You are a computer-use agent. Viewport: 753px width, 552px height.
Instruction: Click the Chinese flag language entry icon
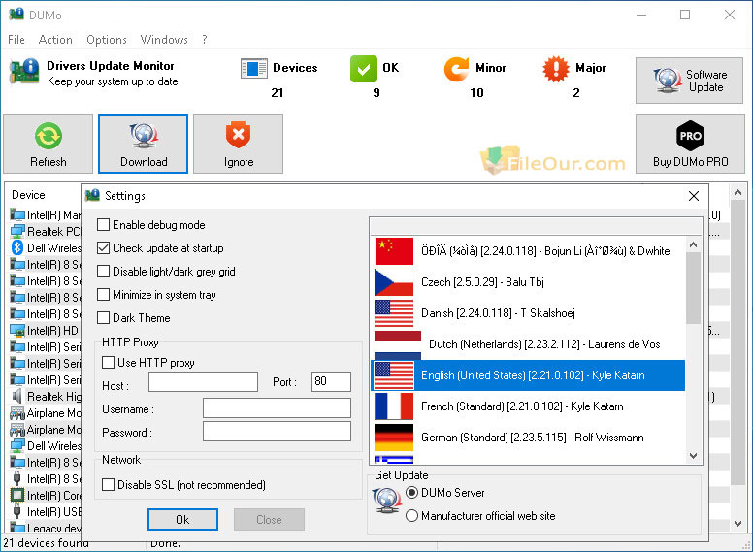pyautogui.click(x=394, y=251)
